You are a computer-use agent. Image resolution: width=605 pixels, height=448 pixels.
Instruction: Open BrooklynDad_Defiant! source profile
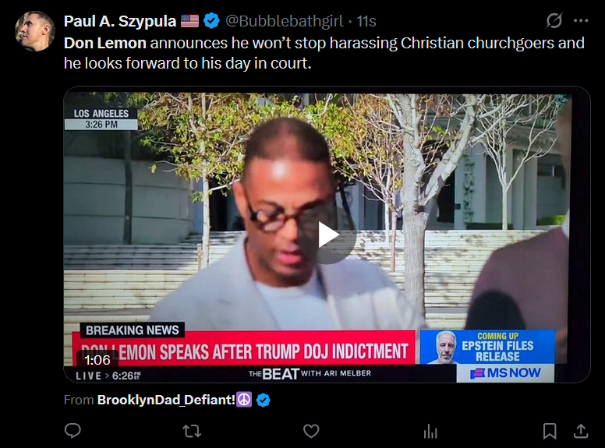click(x=166, y=400)
